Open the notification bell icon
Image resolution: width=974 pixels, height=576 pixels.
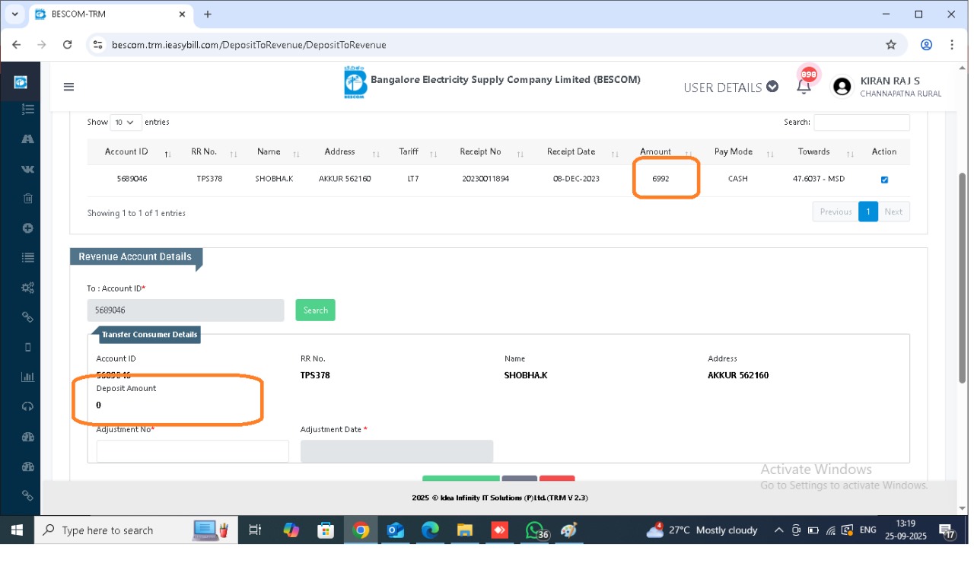point(803,86)
